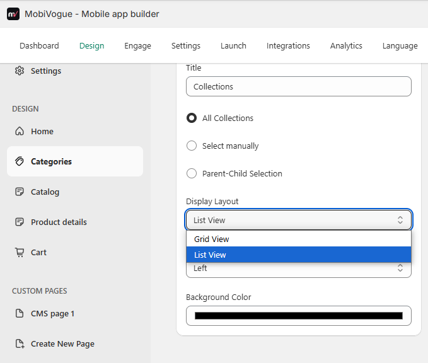The image size is (428, 363).
Task: Click the Title field containing Collections
Action: [x=299, y=86]
